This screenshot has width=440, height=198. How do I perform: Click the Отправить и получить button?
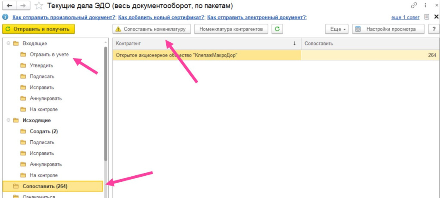click(39, 29)
